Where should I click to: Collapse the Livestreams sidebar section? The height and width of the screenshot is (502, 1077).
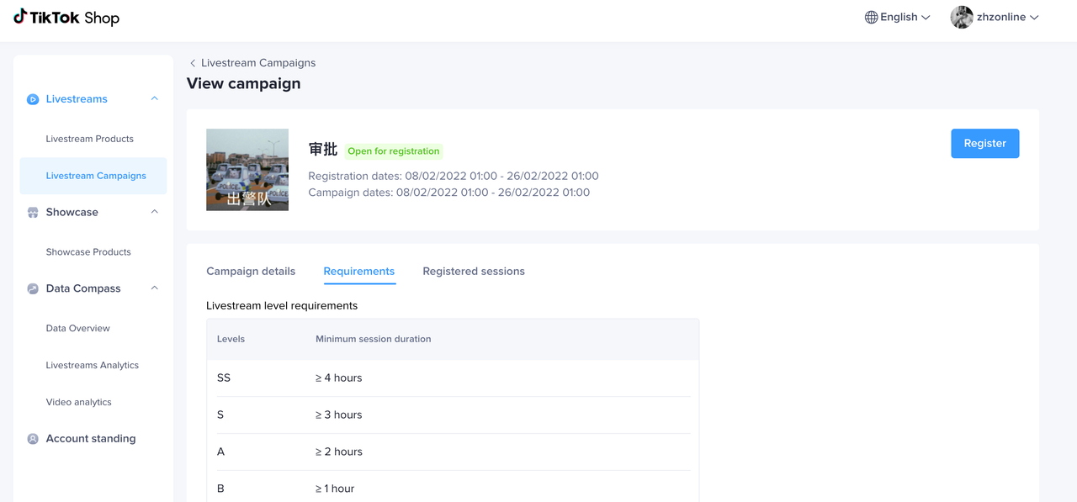tap(154, 98)
